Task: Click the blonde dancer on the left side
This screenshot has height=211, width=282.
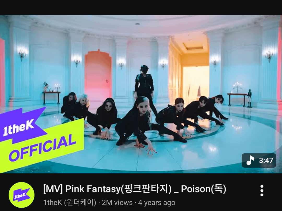Action: click(82, 107)
